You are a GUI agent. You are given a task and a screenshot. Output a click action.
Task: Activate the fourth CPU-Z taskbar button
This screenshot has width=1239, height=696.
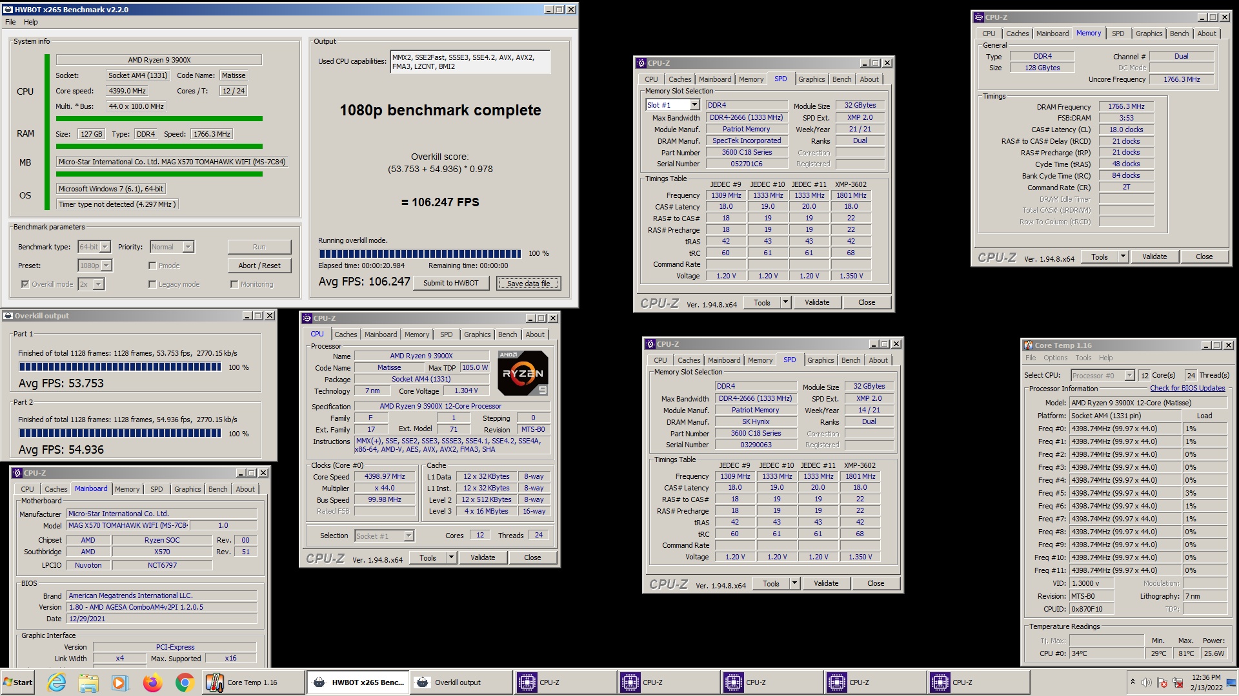tap(874, 682)
